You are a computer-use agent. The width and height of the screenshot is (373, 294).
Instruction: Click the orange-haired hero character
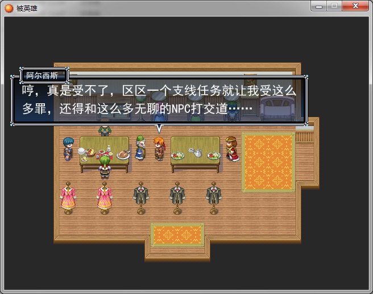159,149
